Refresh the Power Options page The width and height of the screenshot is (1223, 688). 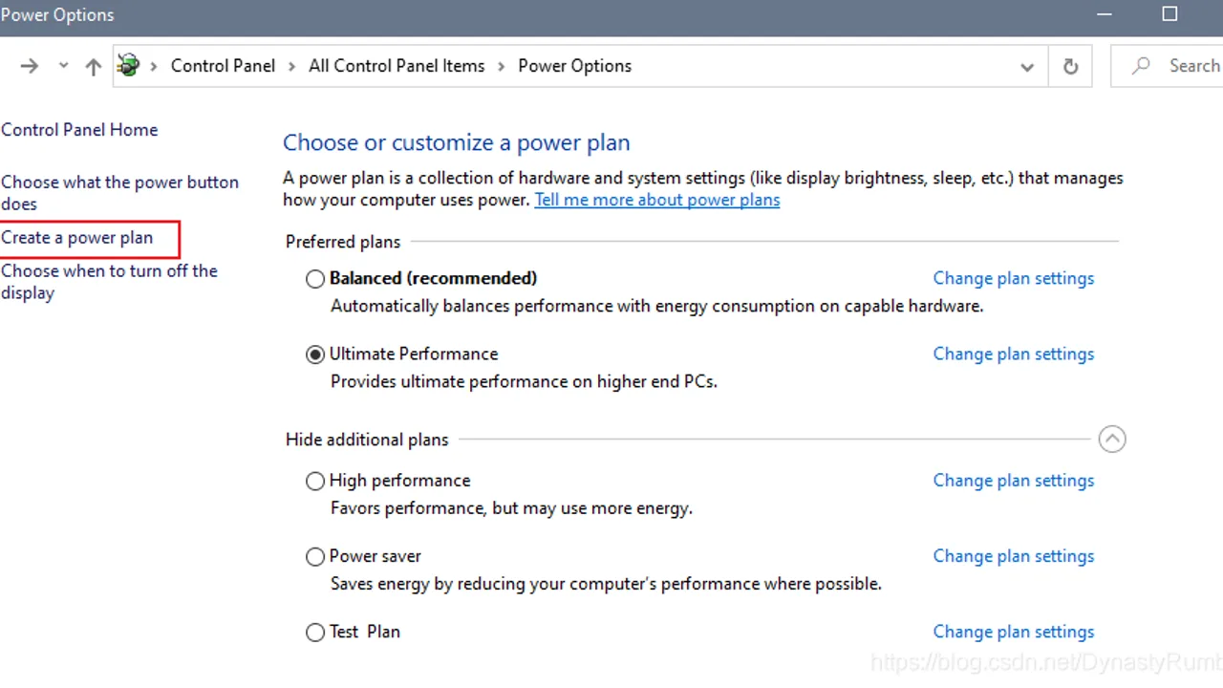[x=1070, y=66]
